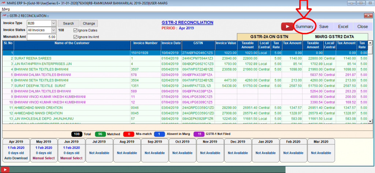Viewport: 375px width, 173px height.
Task: Click invoice value 54338.00 cell
Action: pos(226,86)
